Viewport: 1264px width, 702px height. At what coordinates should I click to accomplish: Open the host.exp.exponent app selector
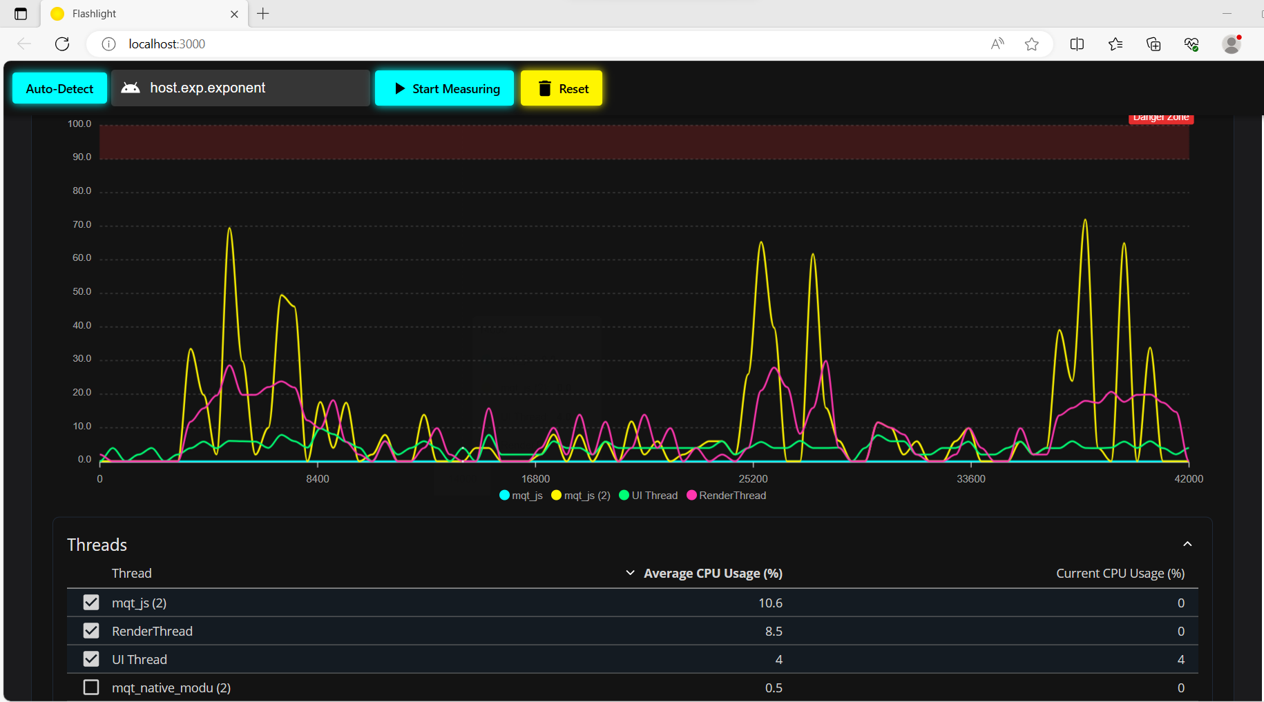(240, 88)
